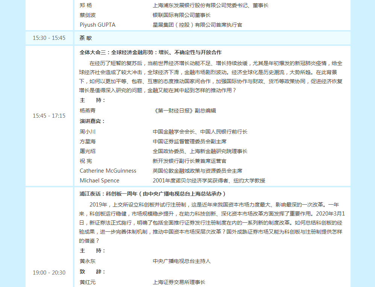
Task: Select the 茶歇 tea break row text
Action: (x=86, y=38)
